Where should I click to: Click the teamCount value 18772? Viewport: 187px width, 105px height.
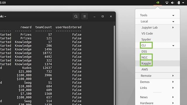coord(47,53)
